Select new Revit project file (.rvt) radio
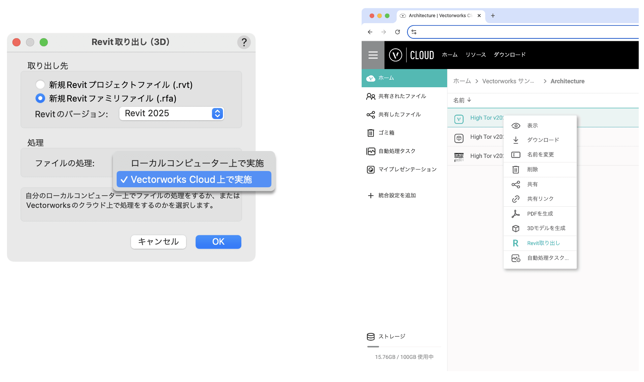 pyautogui.click(x=40, y=85)
